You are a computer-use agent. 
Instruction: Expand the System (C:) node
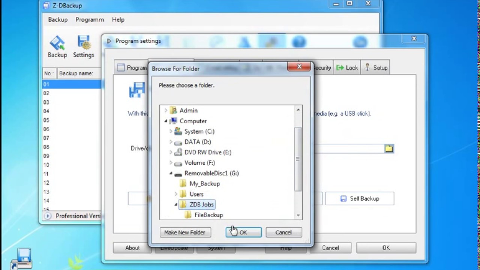pos(171,132)
